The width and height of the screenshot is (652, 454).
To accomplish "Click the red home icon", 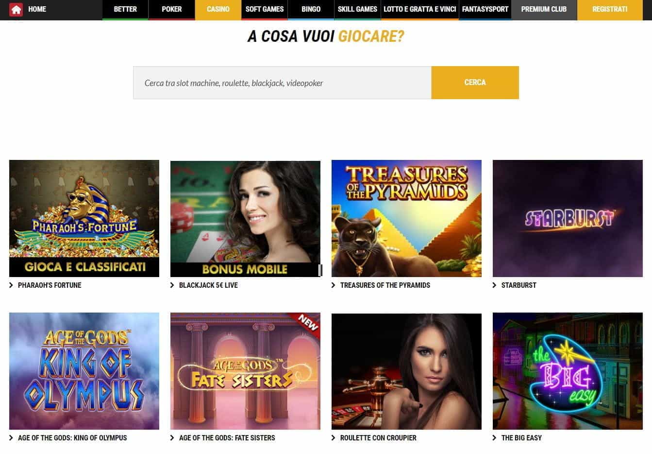I will (x=16, y=9).
